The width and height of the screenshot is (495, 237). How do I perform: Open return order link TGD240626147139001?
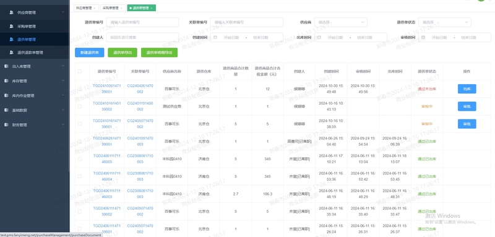(106, 141)
